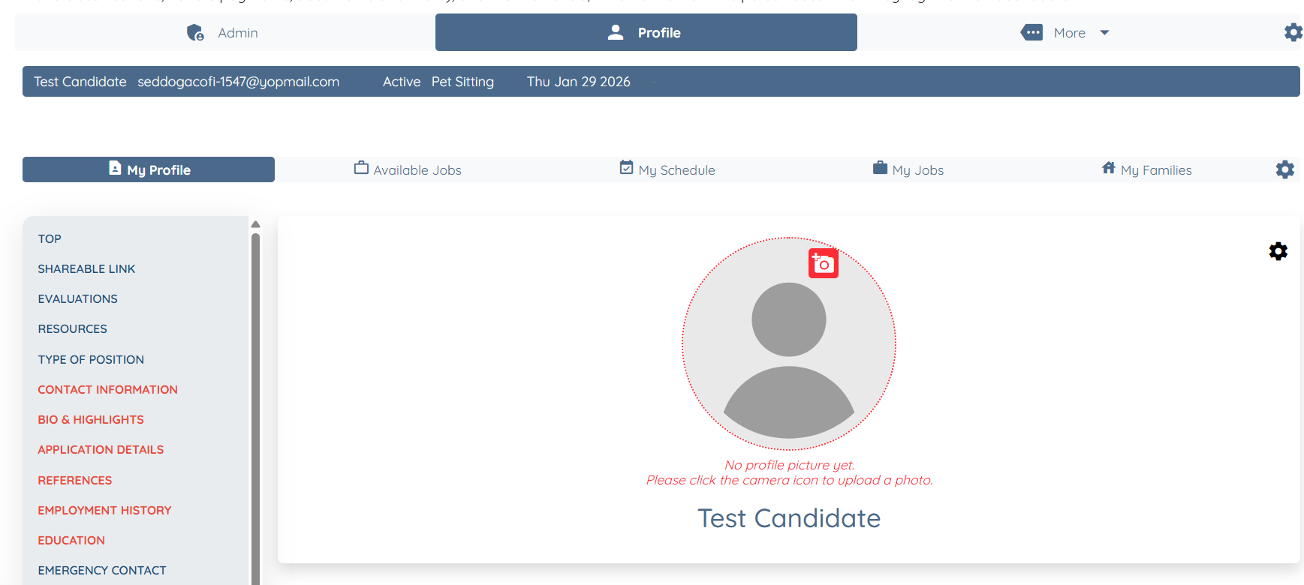This screenshot has height=585, width=1304.
Task: Open settings gear beside My Families
Action: pos(1284,169)
